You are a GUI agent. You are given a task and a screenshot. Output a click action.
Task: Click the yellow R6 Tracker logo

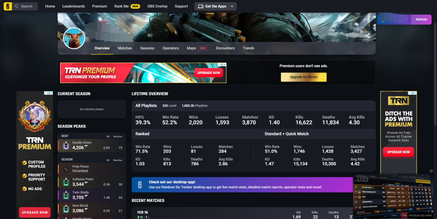(x=8, y=6)
